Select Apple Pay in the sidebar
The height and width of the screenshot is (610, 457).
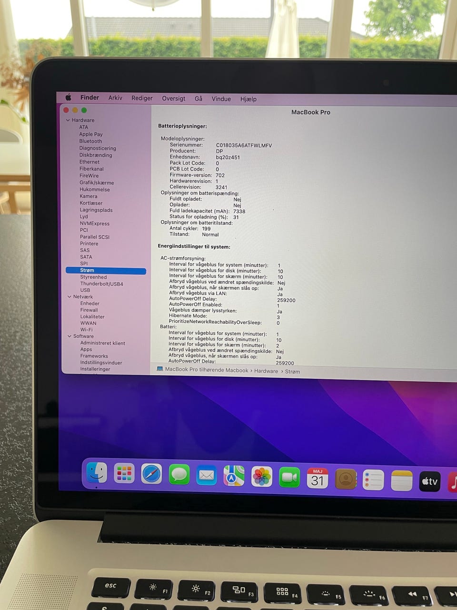[91, 134]
